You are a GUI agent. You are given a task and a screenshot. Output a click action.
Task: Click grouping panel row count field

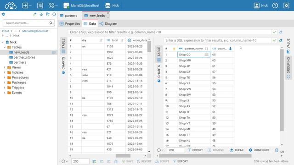175,150
